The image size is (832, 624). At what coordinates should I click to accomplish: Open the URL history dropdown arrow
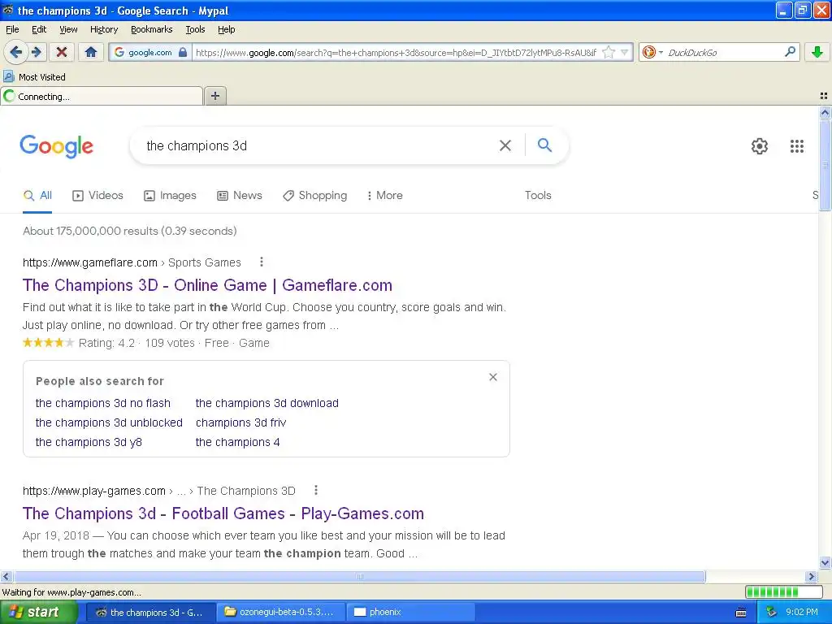625,52
